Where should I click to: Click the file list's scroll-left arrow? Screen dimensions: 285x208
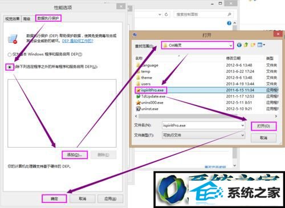136,116
